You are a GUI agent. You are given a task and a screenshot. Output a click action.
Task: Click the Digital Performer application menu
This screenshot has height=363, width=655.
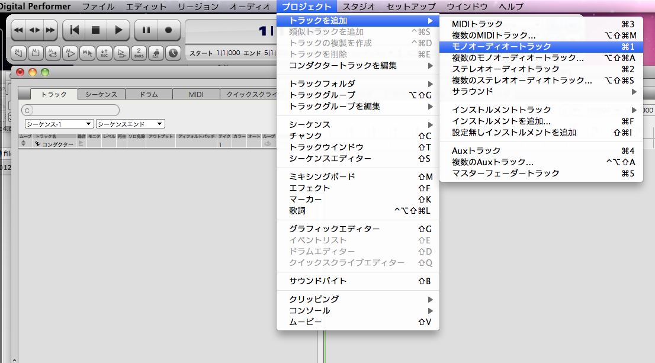(x=36, y=7)
